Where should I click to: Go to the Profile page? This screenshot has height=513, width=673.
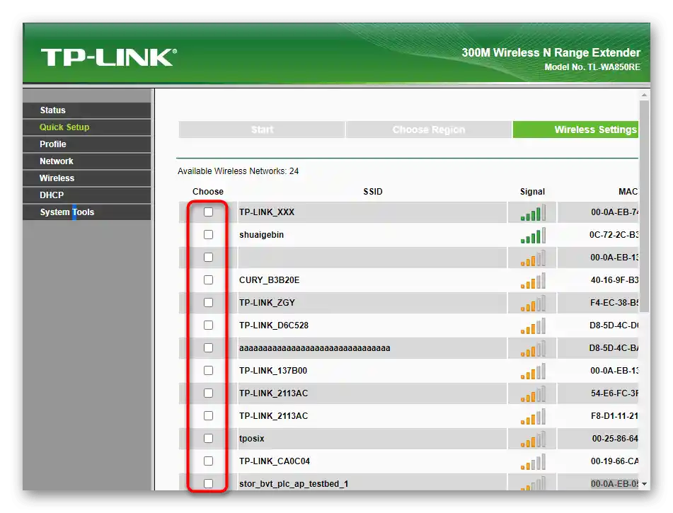point(87,144)
